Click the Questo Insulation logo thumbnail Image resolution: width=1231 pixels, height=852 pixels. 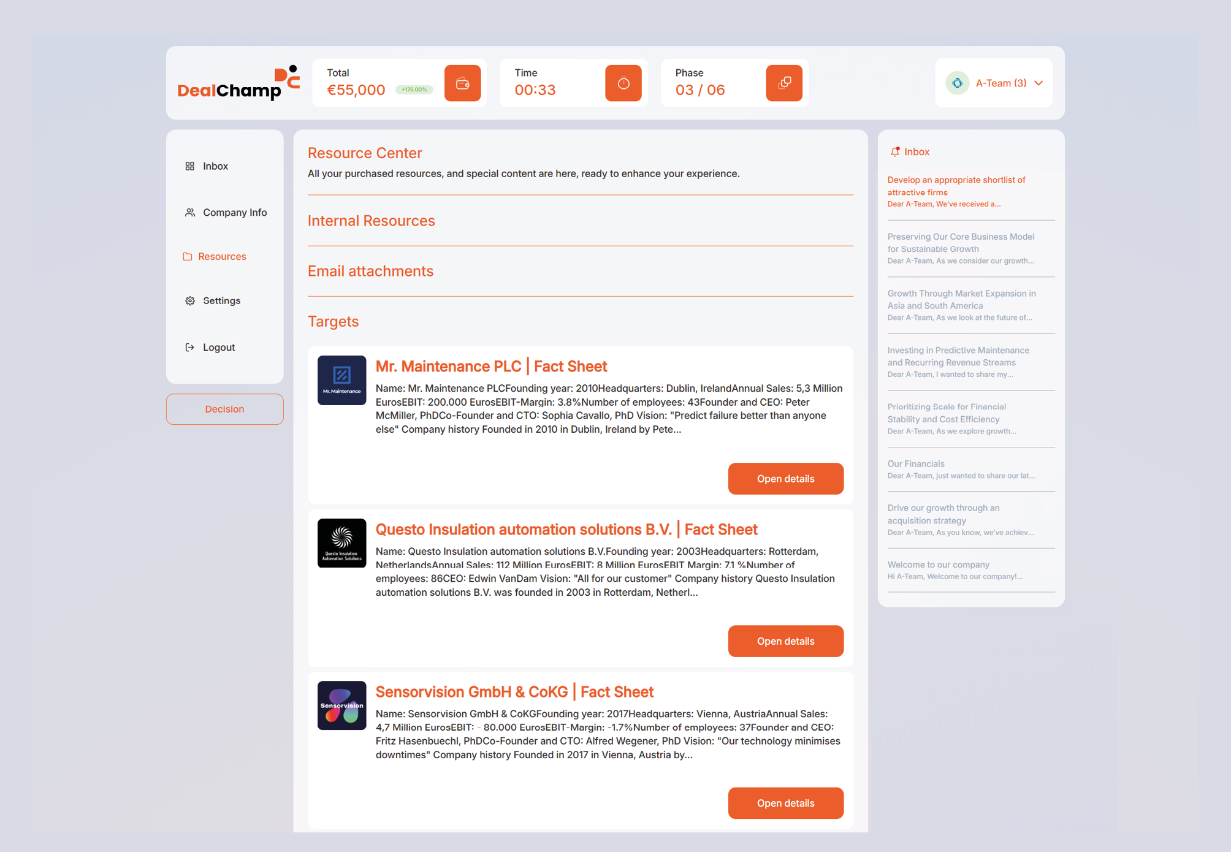341,543
